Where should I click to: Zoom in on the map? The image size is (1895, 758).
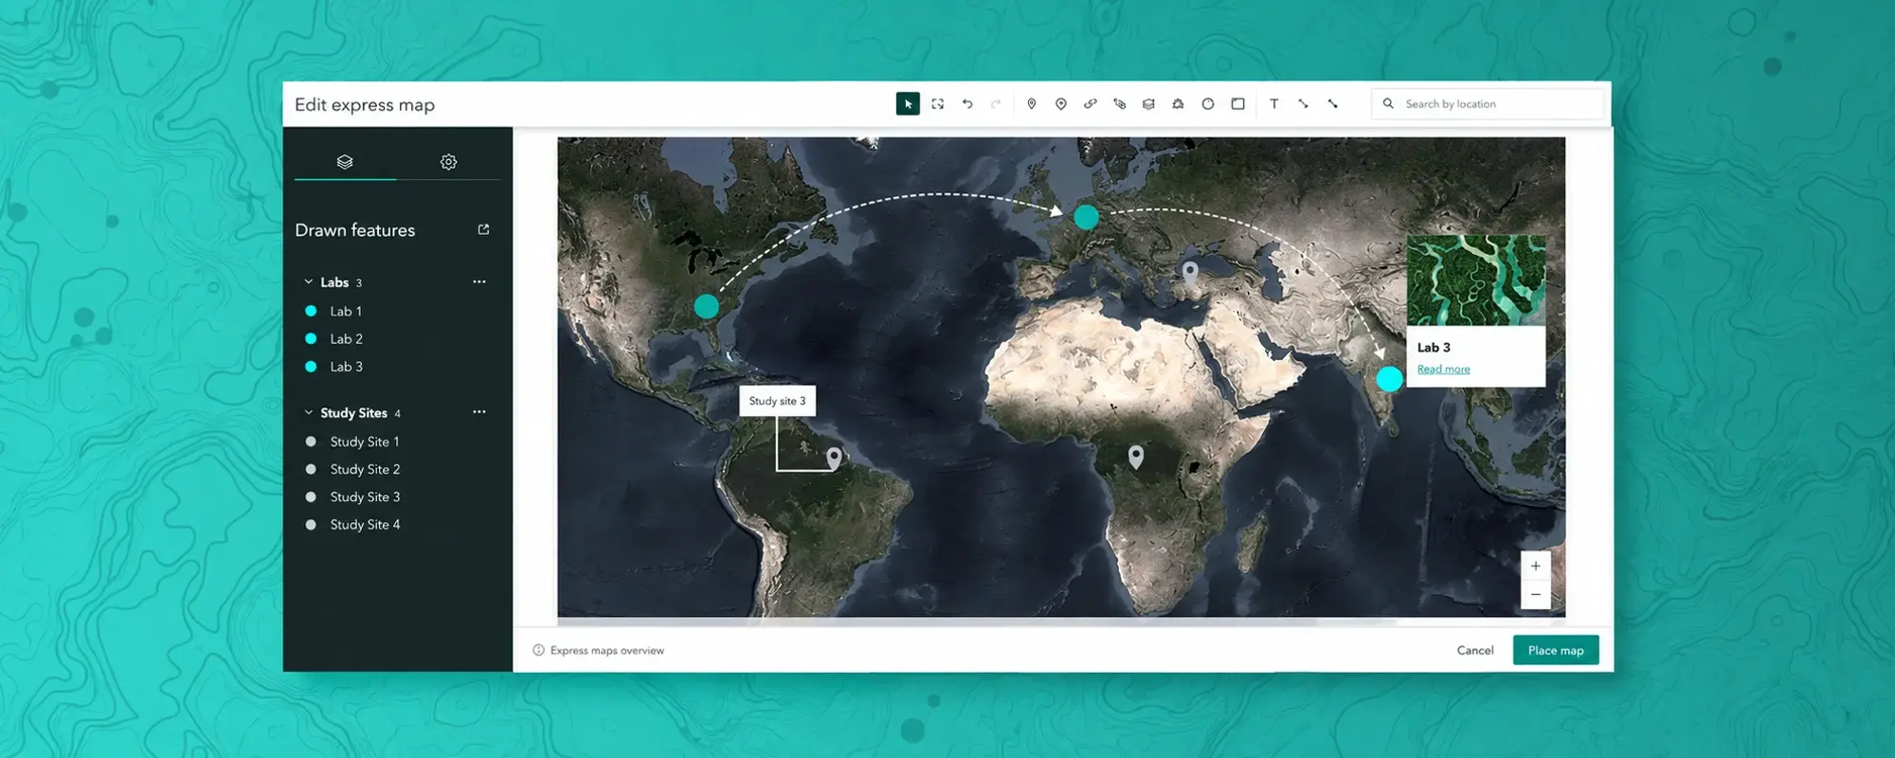(1536, 566)
